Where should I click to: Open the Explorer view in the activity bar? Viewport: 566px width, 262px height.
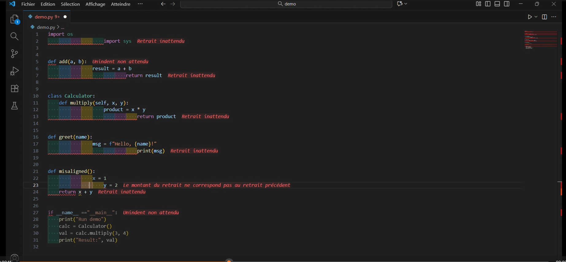[15, 20]
